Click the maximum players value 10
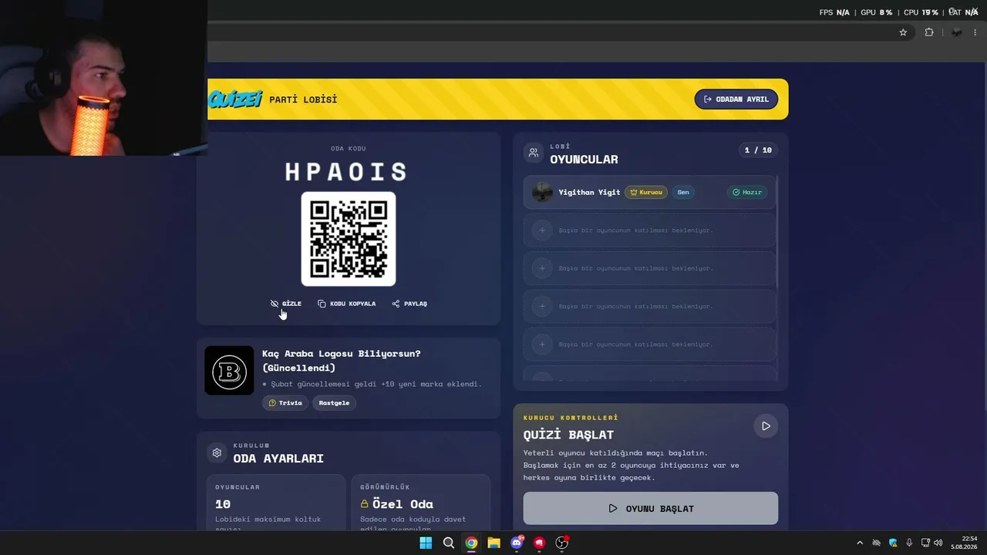987x555 pixels. click(223, 504)
